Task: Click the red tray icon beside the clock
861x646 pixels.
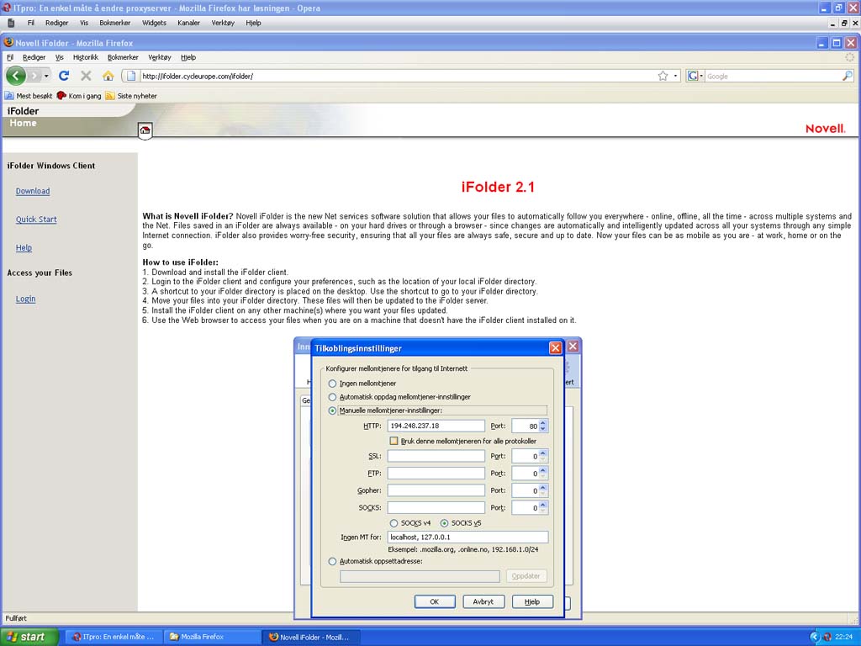Action: [x=827, y=637]
